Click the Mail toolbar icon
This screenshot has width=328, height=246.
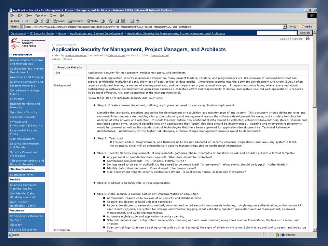coord(110,21)
